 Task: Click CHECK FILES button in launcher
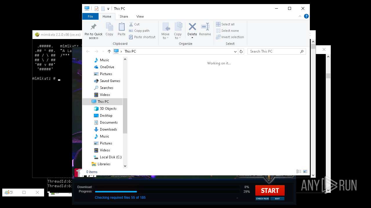click(x=262, y=199)
